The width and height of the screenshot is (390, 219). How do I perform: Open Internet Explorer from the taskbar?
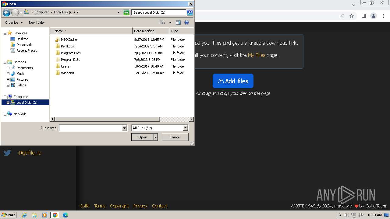point(24,215)
